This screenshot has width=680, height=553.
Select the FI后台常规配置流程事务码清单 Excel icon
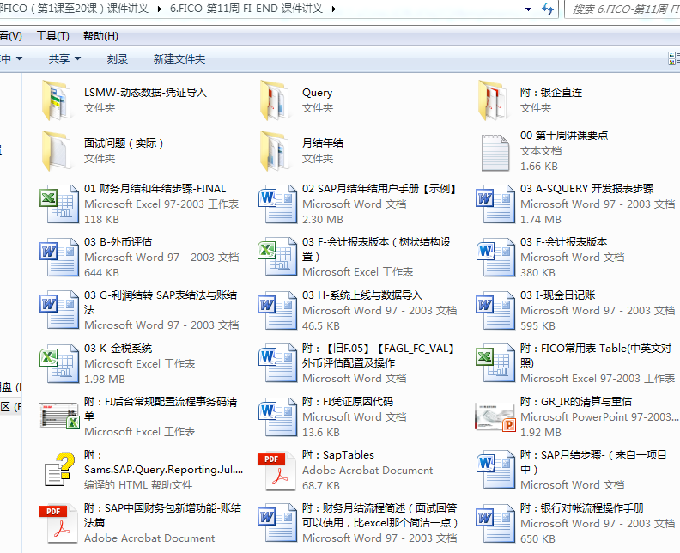pyautogui.click(x=59, y=416)
